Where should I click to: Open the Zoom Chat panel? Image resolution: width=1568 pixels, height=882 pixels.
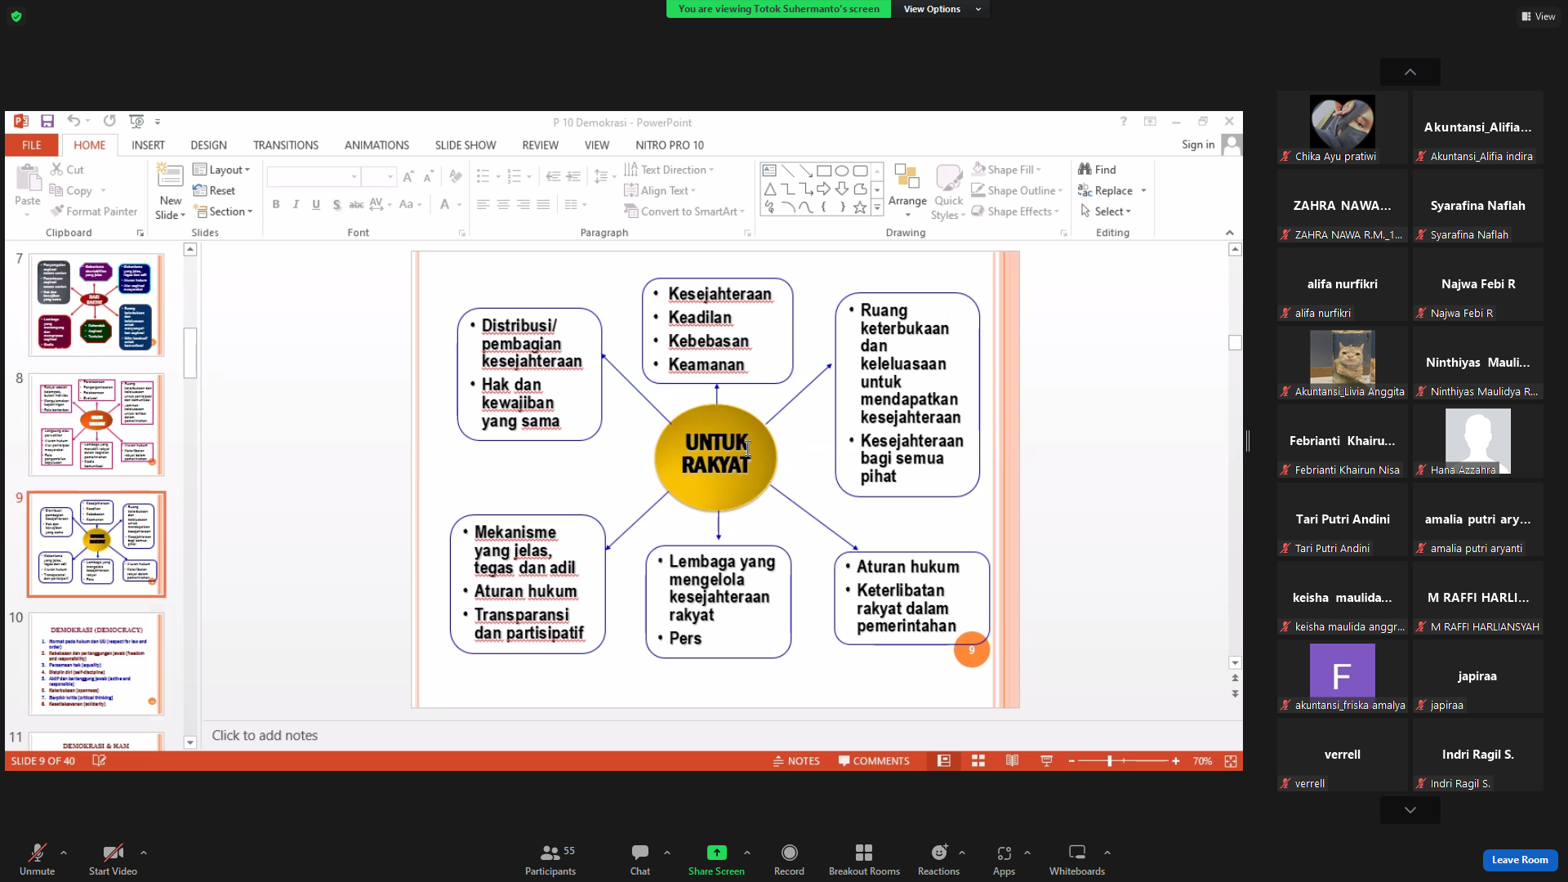point(640,860)
